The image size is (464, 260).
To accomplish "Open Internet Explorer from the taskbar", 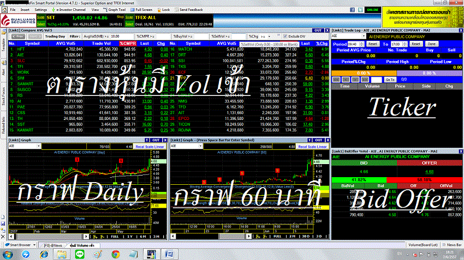I will (x=44, y=254).
